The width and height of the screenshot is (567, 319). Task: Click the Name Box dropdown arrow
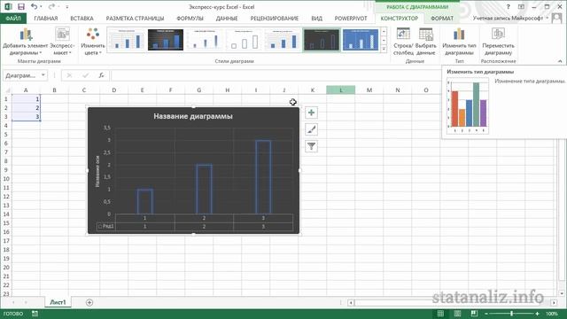(x=43, y=75)
